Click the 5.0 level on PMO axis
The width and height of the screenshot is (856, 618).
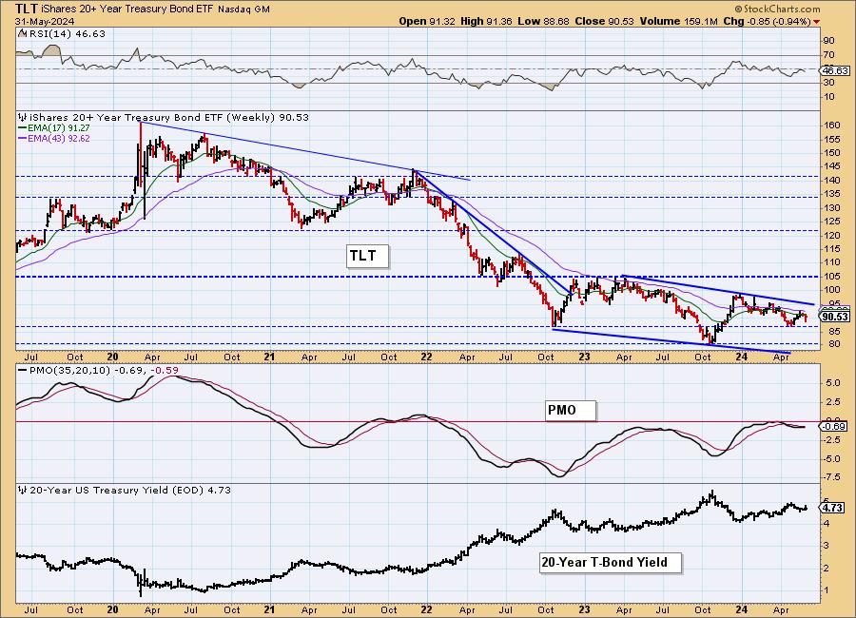832,383
